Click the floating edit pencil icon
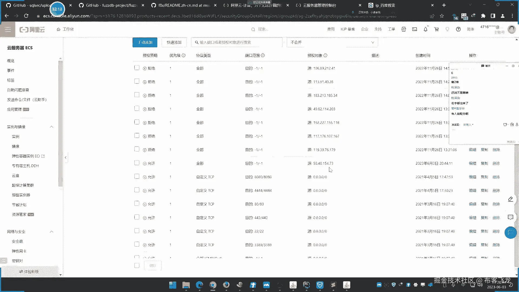This screenshot has height=292, width=519. [x=510, y=199]
